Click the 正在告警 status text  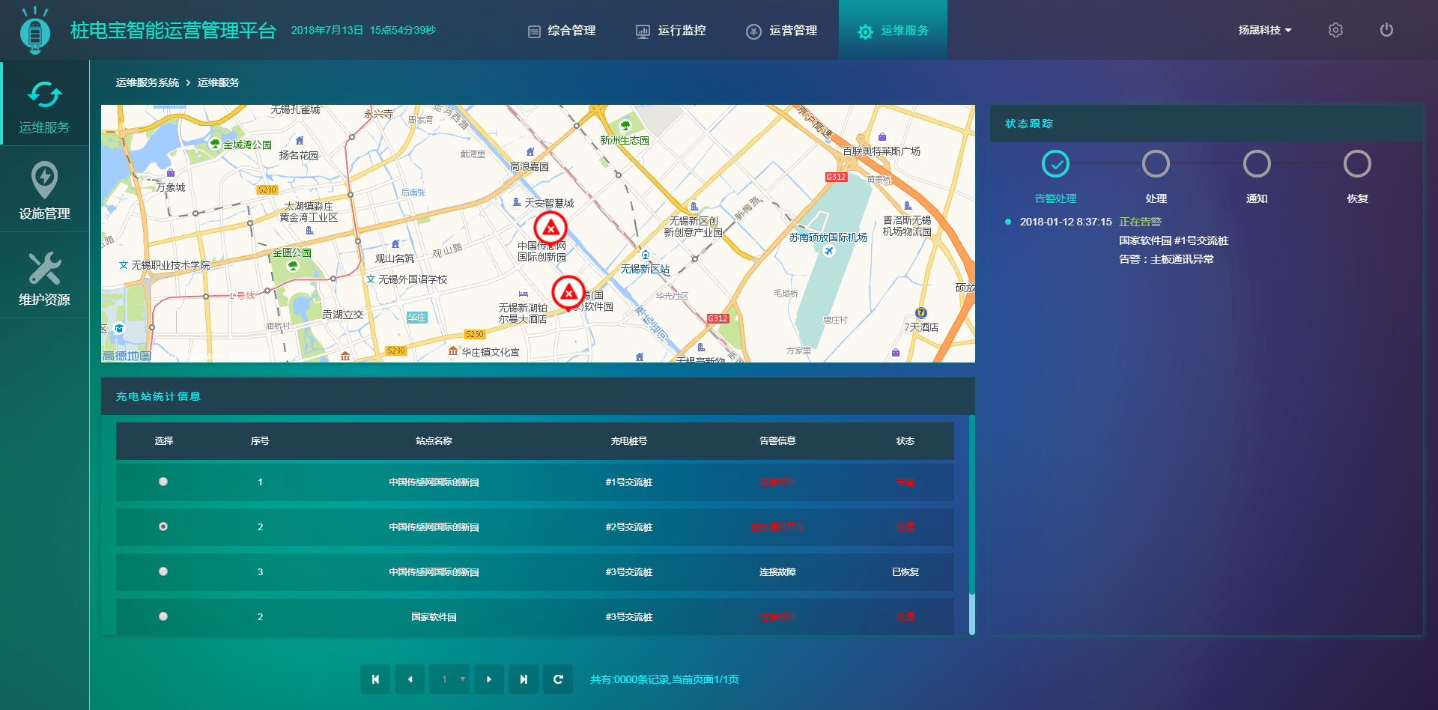pos(1140,222)
